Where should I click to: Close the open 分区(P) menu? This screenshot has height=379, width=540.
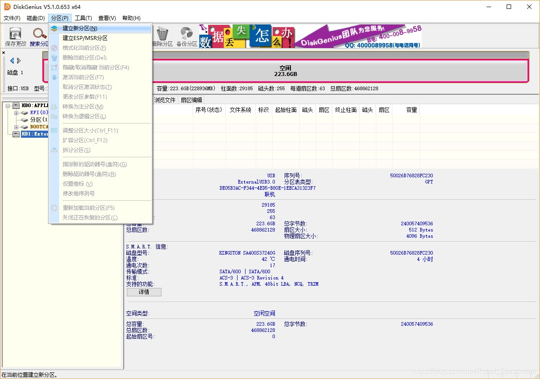point(60,18)
